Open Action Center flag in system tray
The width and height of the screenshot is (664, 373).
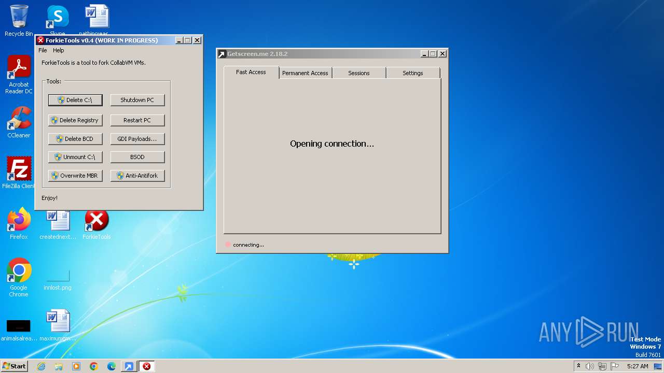tap(615, 366)
